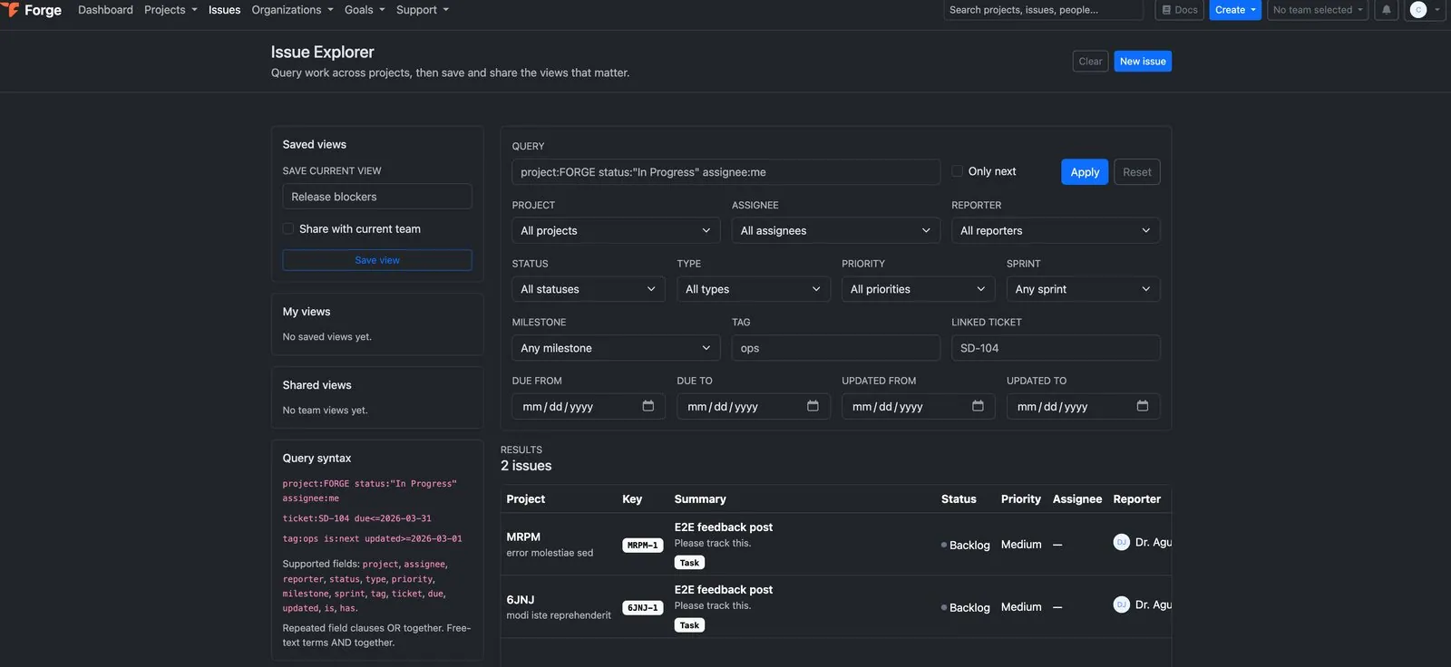Toggle the Only next checkbox
The height and width of the screenshot is (667, 1451).
click(957, 171)
